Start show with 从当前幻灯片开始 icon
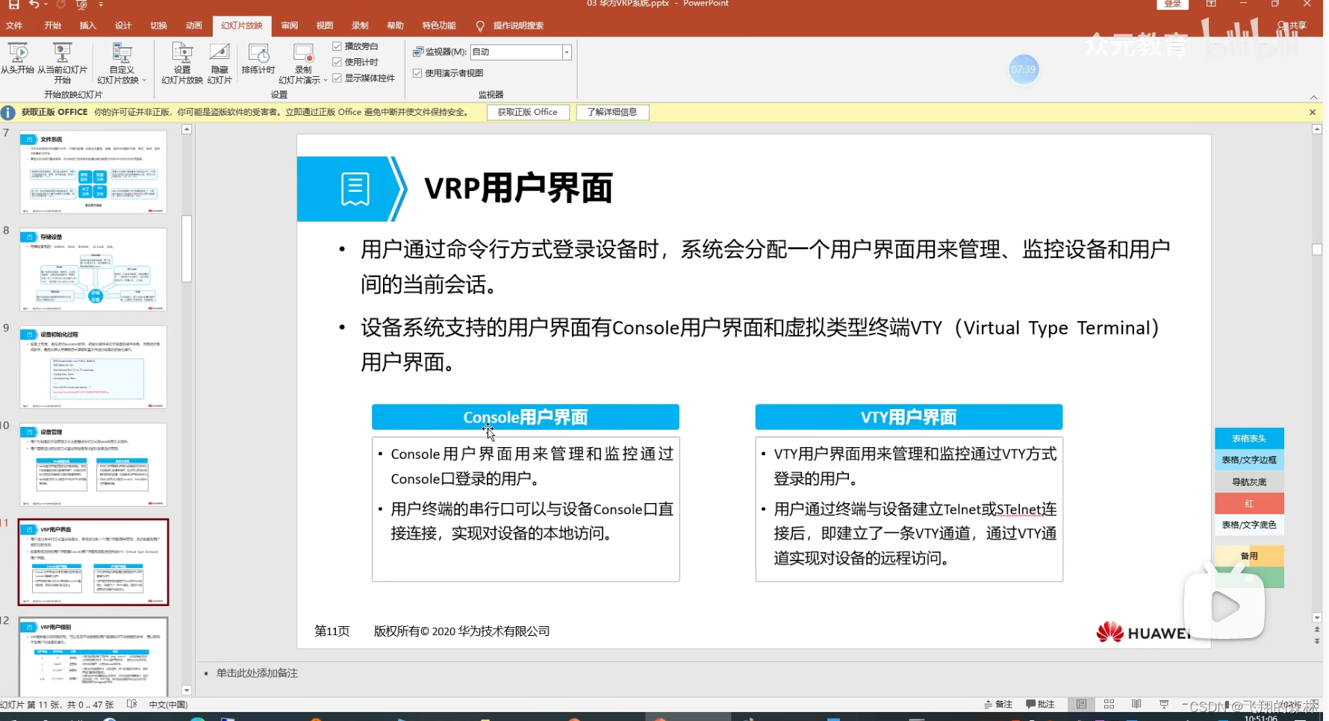1329x721 pixels. tap(62, 60)
